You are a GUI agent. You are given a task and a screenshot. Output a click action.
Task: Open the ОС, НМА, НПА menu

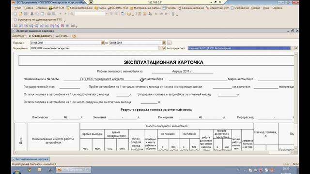pos(118,8)
